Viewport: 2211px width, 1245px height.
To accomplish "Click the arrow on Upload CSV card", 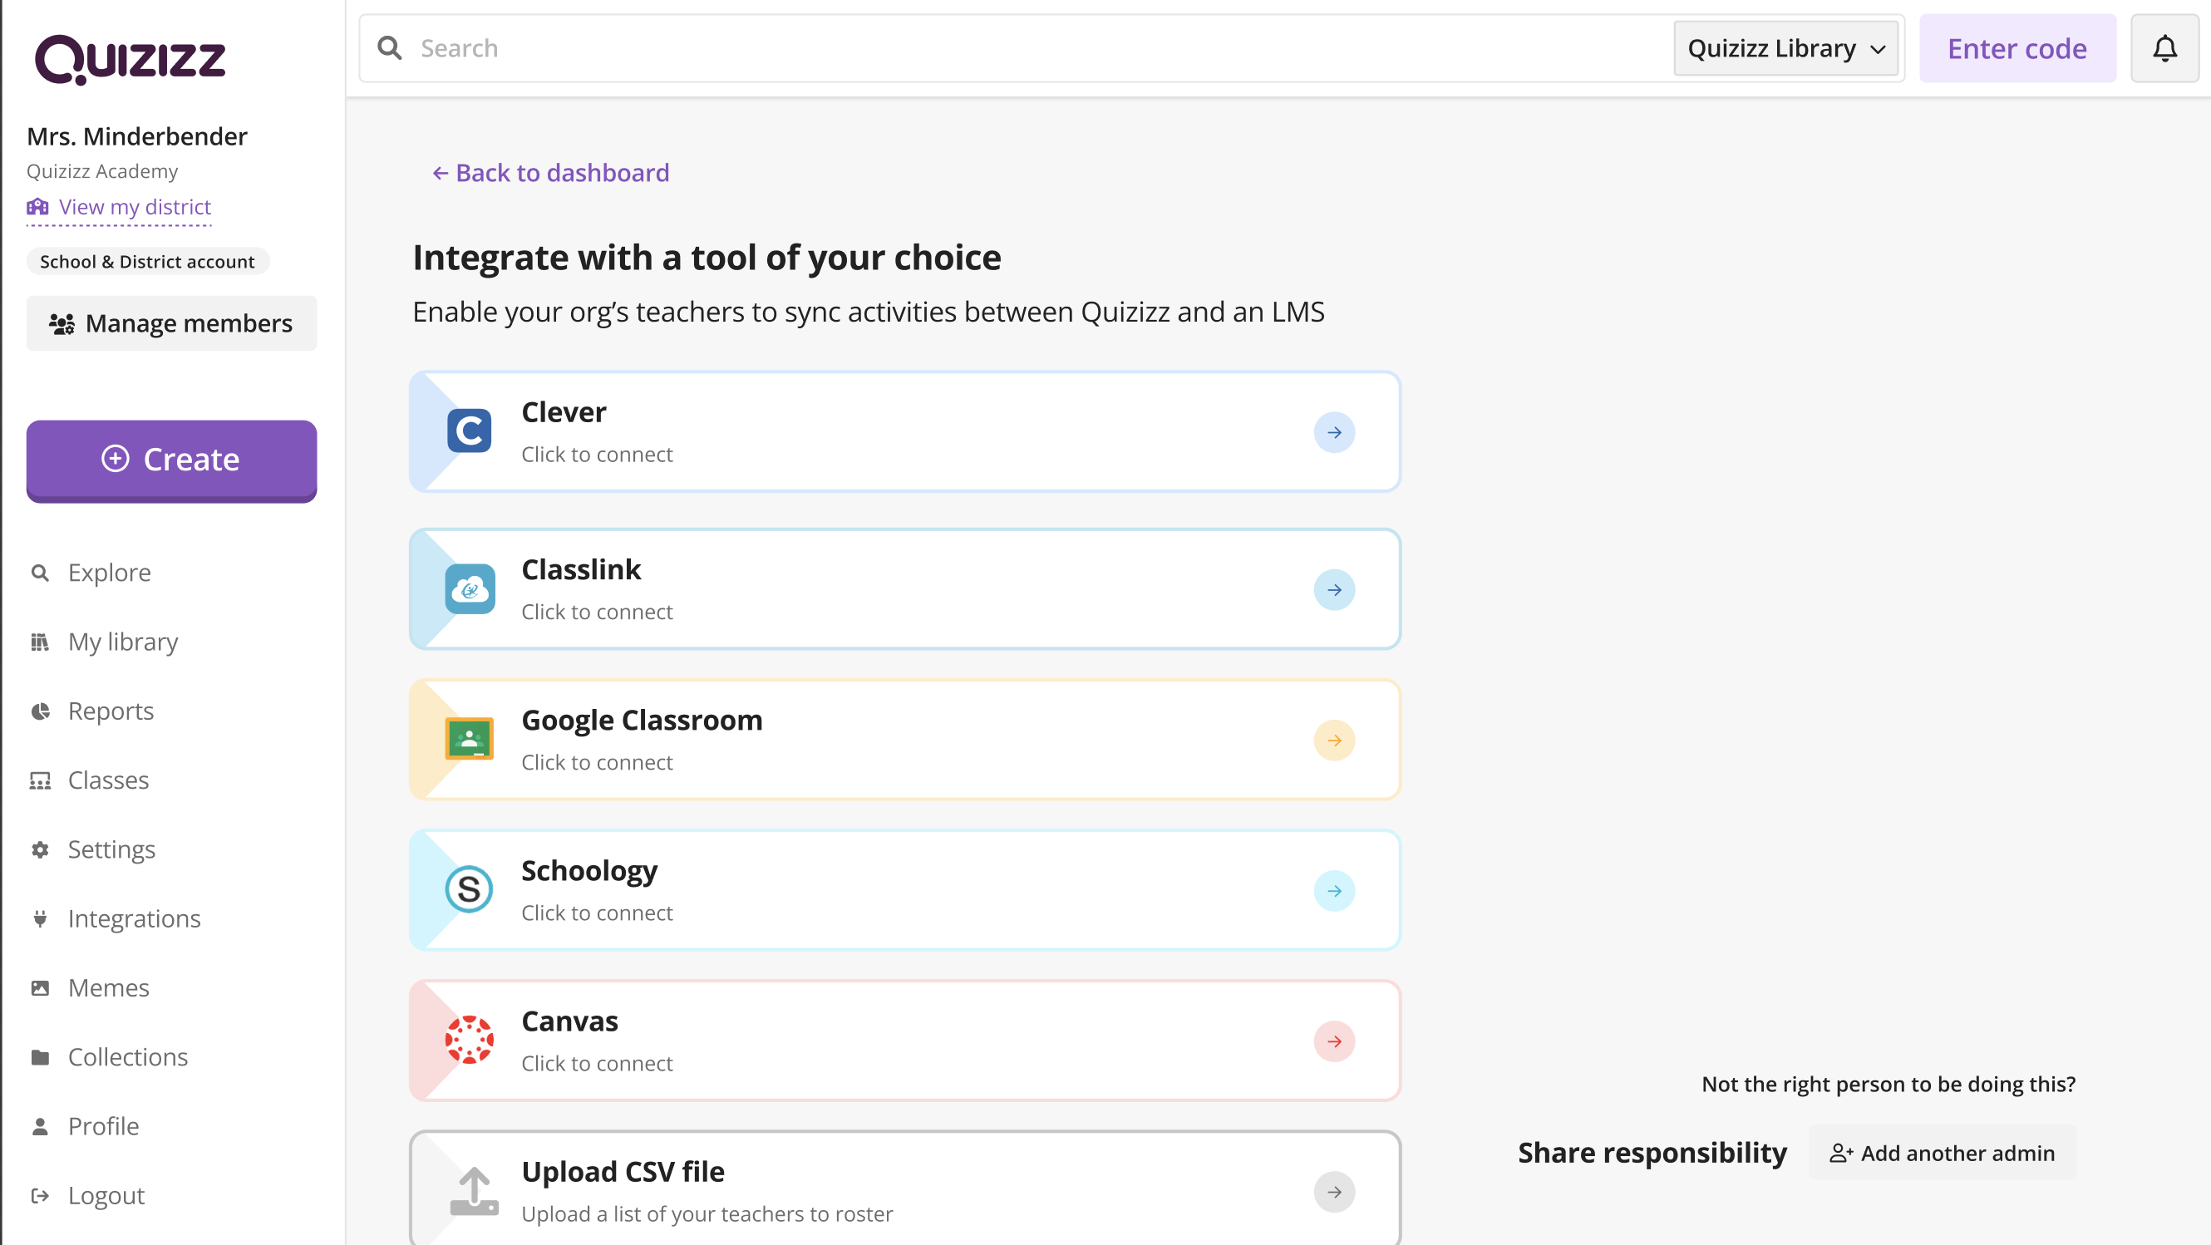I will pos(1334,1193).
